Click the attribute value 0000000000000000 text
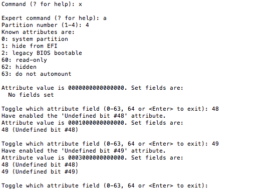 click(x=96, y=88)
